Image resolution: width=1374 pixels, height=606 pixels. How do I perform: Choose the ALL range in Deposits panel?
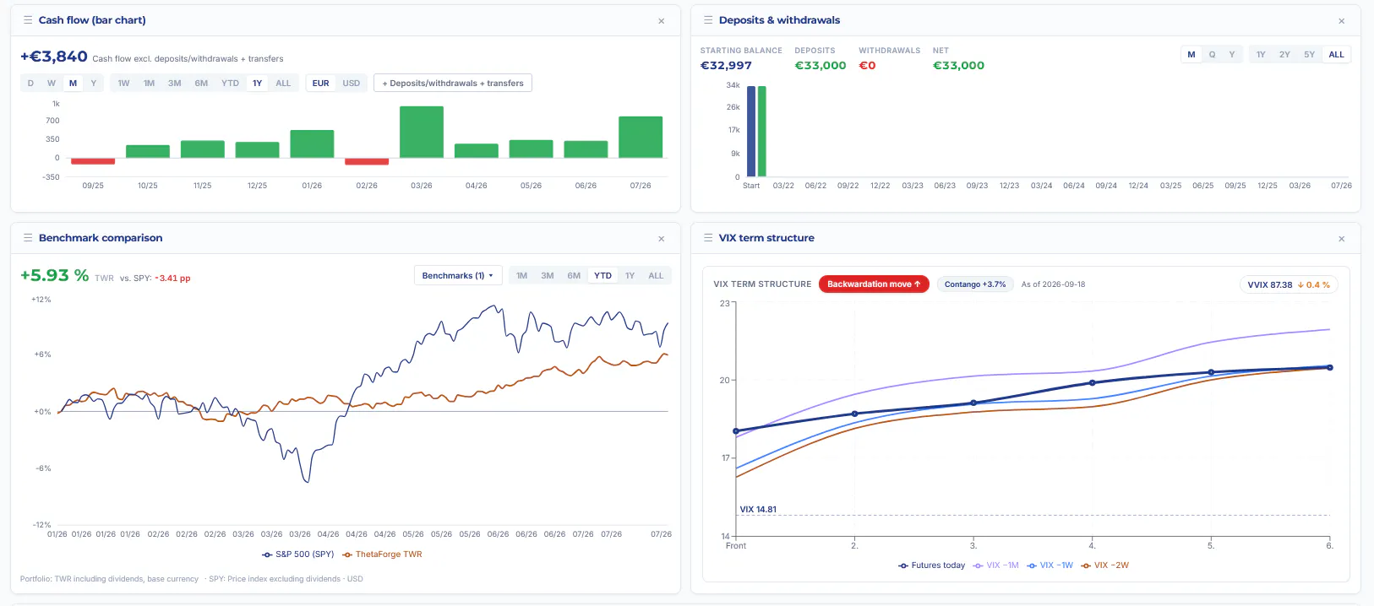(1336, 54)
